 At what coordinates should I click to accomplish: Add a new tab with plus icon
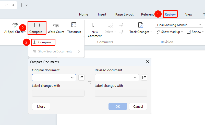[x=21, y=5]
